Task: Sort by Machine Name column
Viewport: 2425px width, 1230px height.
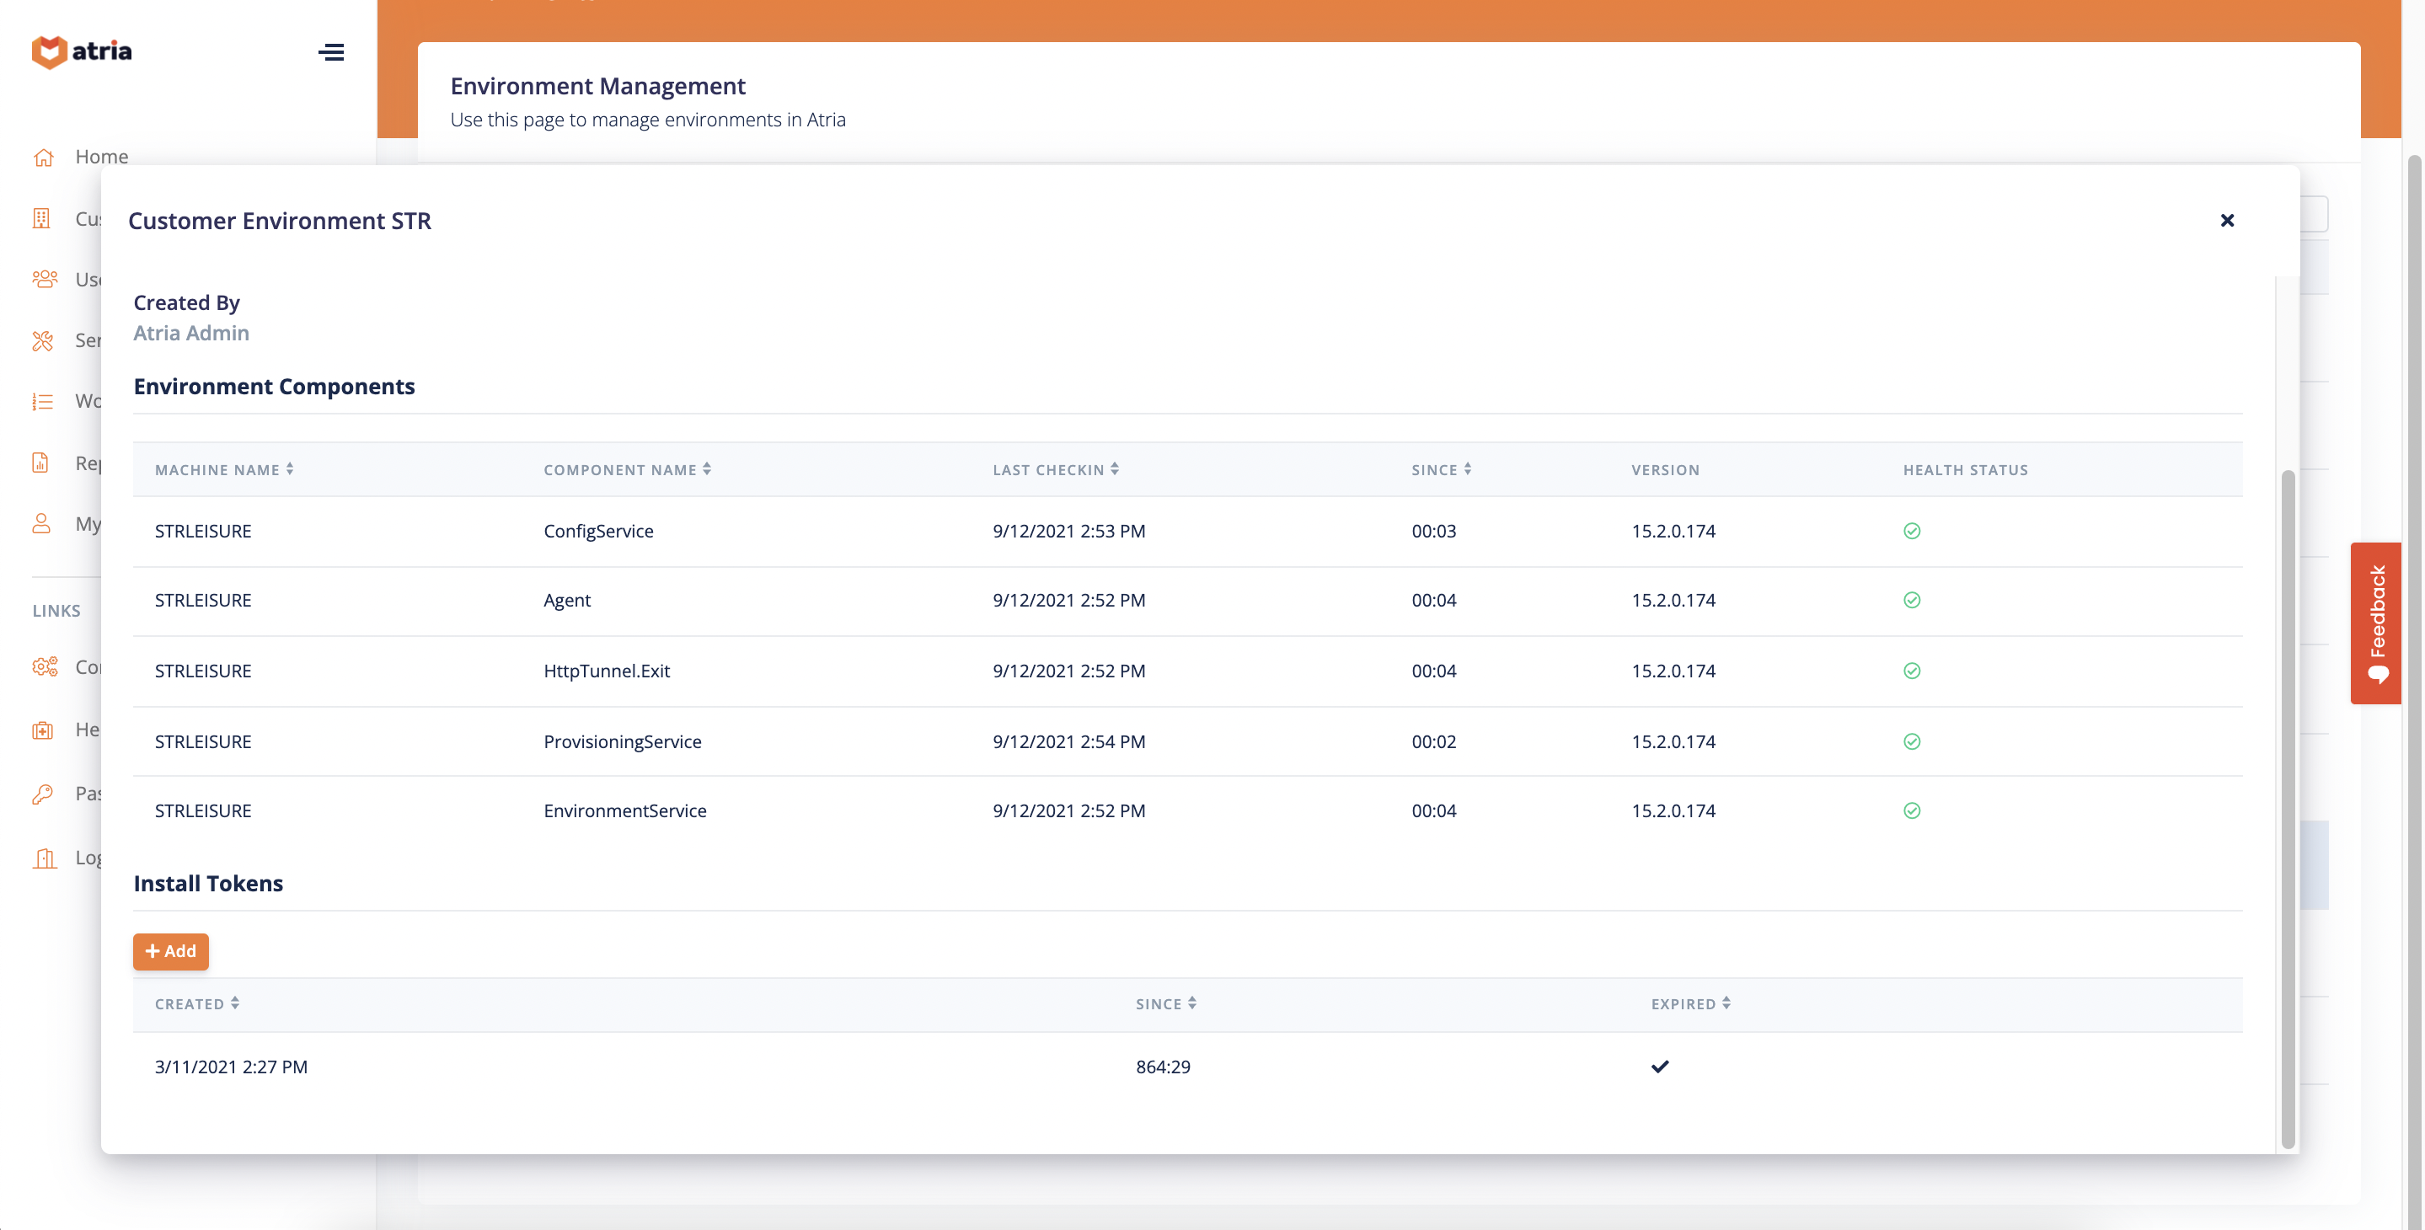Action: tap(224, 469)
